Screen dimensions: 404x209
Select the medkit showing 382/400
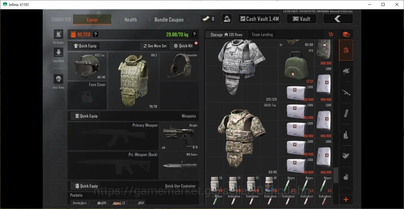coord(296,112)
